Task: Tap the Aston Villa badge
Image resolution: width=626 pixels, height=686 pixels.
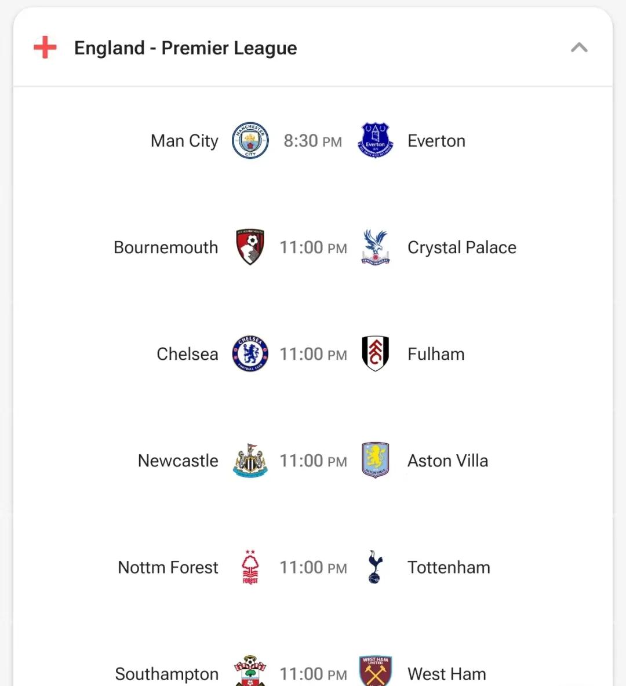Action: [375, 461]
